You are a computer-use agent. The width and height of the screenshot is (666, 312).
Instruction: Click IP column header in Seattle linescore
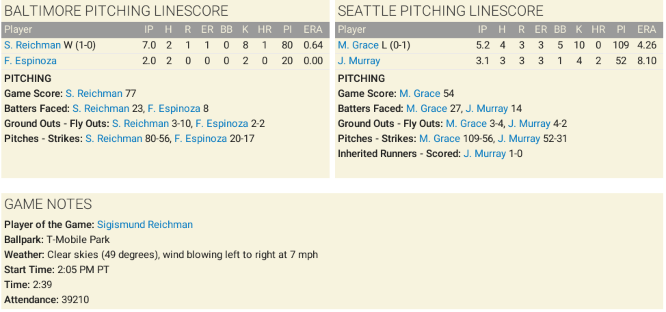(482, 30)
